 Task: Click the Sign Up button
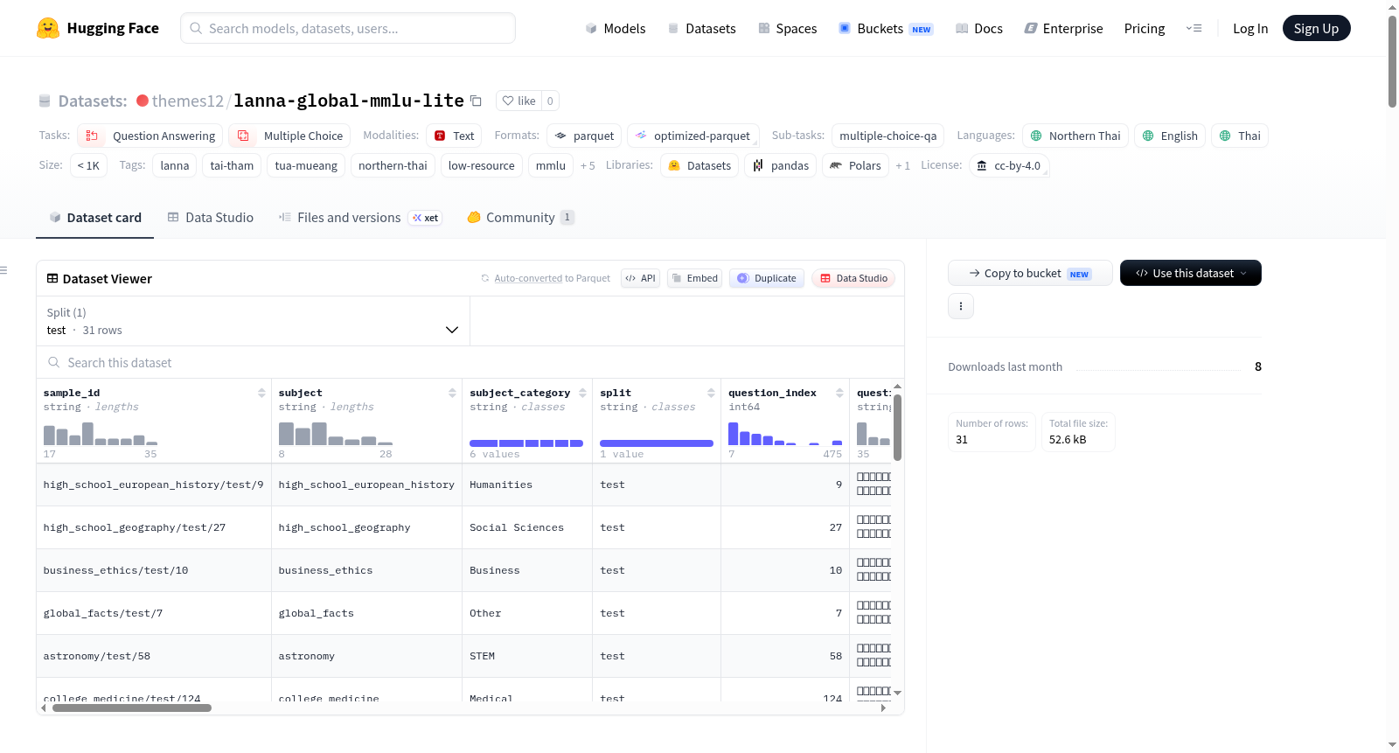point(1316,28)
